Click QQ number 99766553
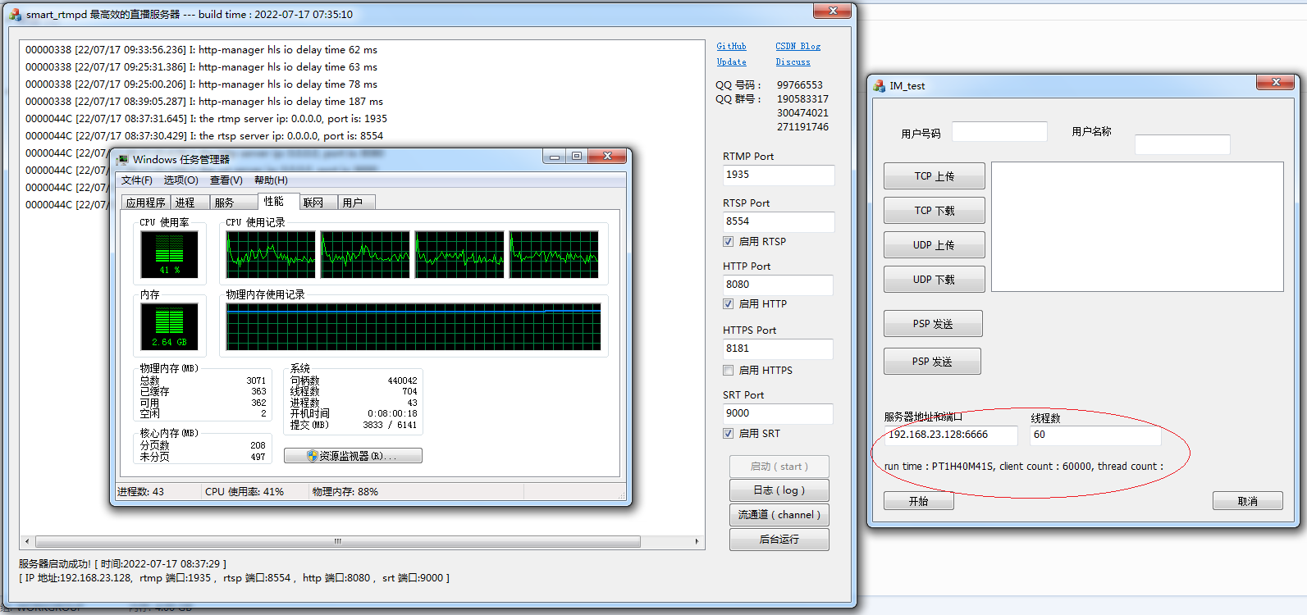1307x615 pixels. (799, 85)
